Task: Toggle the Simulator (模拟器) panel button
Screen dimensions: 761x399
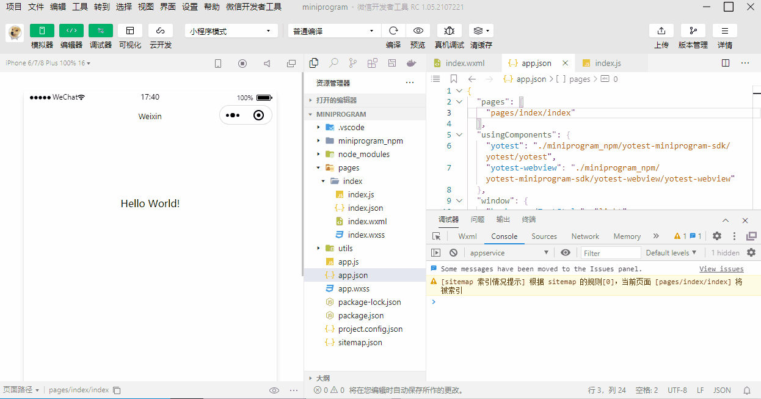Action: 42,31
